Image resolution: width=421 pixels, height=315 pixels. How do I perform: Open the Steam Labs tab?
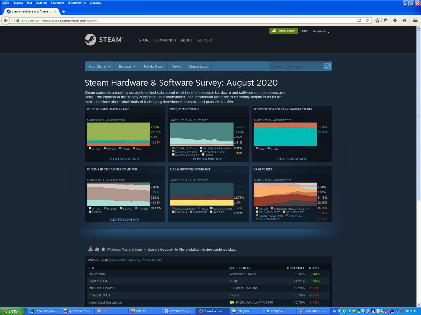[198, 66]
